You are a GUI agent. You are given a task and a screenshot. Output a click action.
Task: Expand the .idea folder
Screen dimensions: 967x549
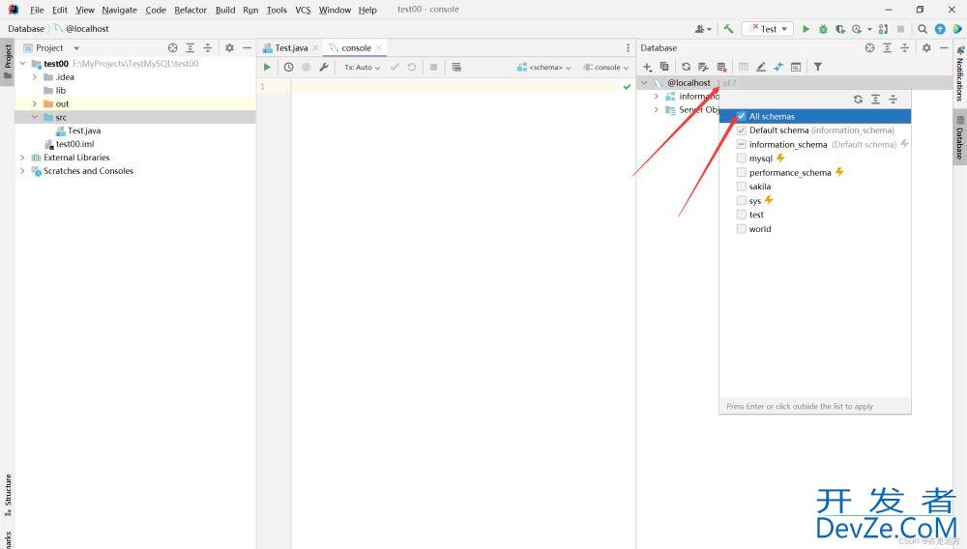point(35,77)
